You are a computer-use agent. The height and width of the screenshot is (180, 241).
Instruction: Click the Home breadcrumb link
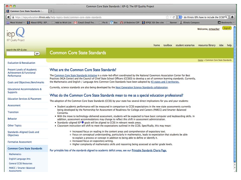(x=200, y=60)
